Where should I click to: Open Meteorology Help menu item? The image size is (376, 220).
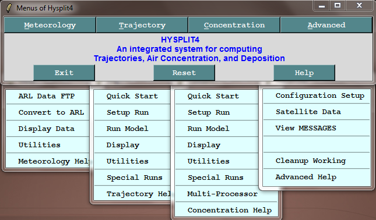[x=48, y=161]
